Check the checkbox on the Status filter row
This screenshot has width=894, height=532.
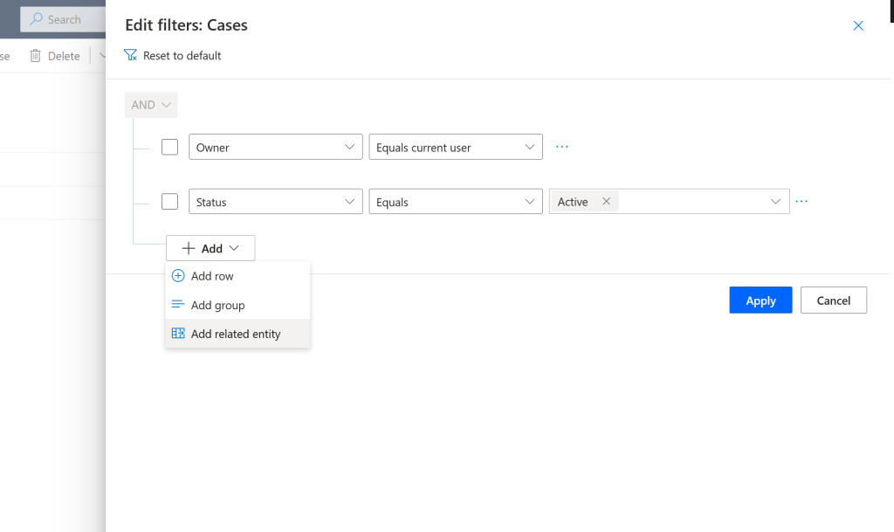coord(169,201)
